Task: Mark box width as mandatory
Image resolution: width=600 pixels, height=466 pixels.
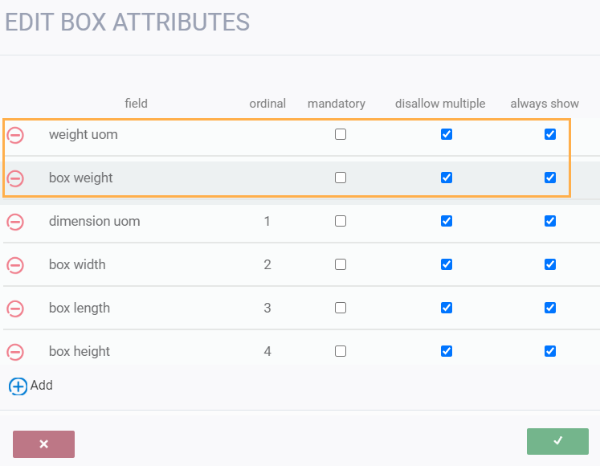Action: click(341, 264)
